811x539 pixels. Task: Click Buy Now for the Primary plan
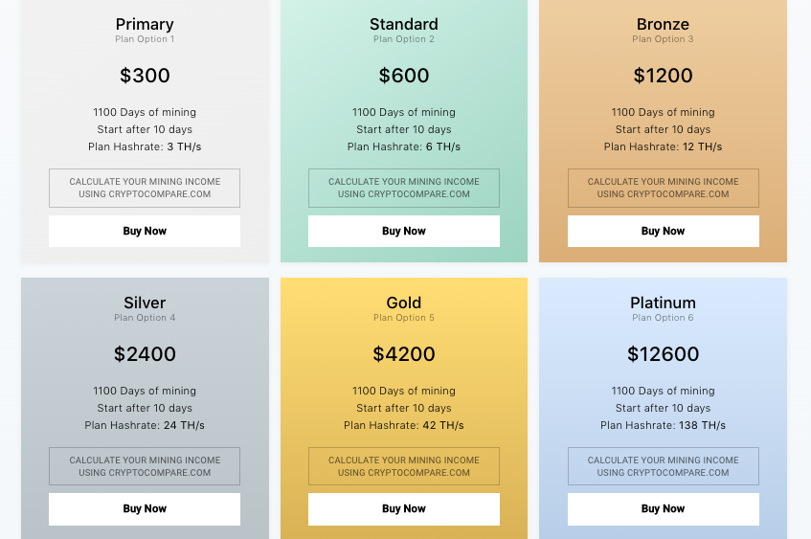[145, 231]
